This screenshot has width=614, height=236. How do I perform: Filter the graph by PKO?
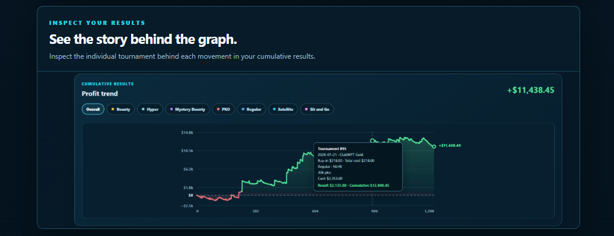pyautogui.click(x=223, y=109)
